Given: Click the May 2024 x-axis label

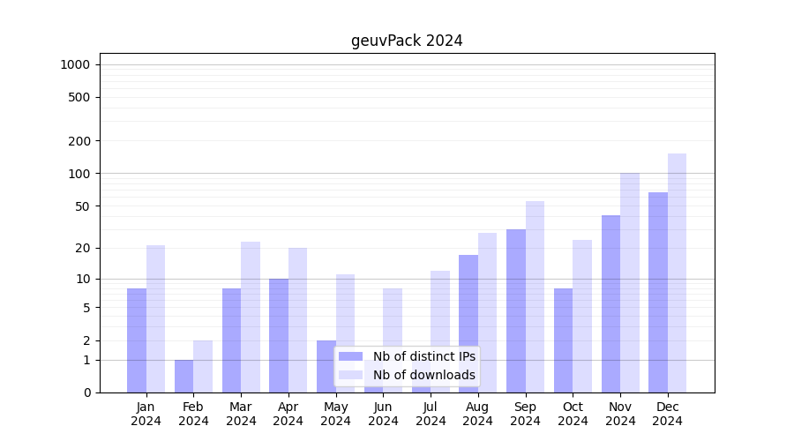Looking at the screenshot, I should tap(335, 414).
